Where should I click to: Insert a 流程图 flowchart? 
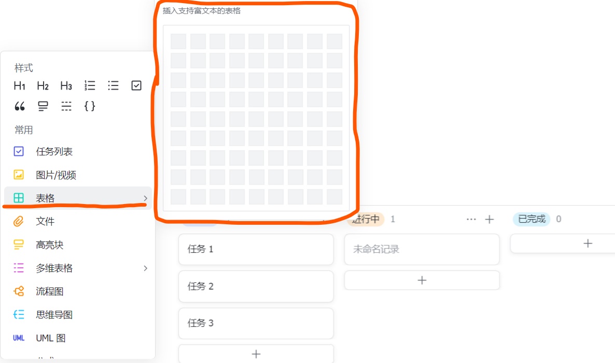pos(49,292)
